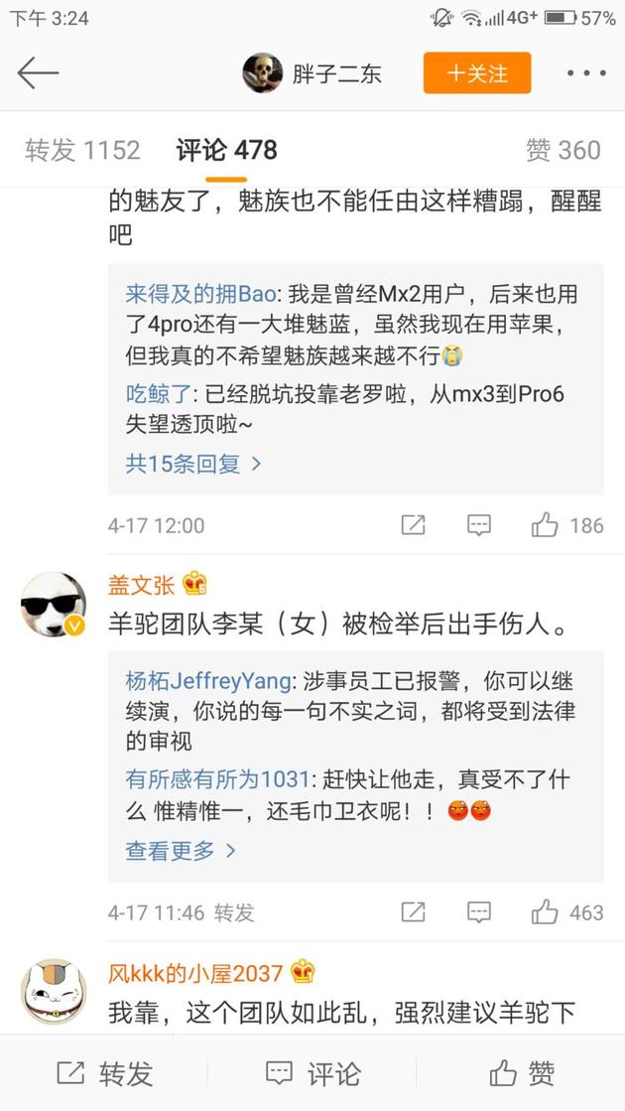This screenshot has height=1111, width=625.
Task: Expand 共15条回复 replies
Action: click(x=193, y=464)
